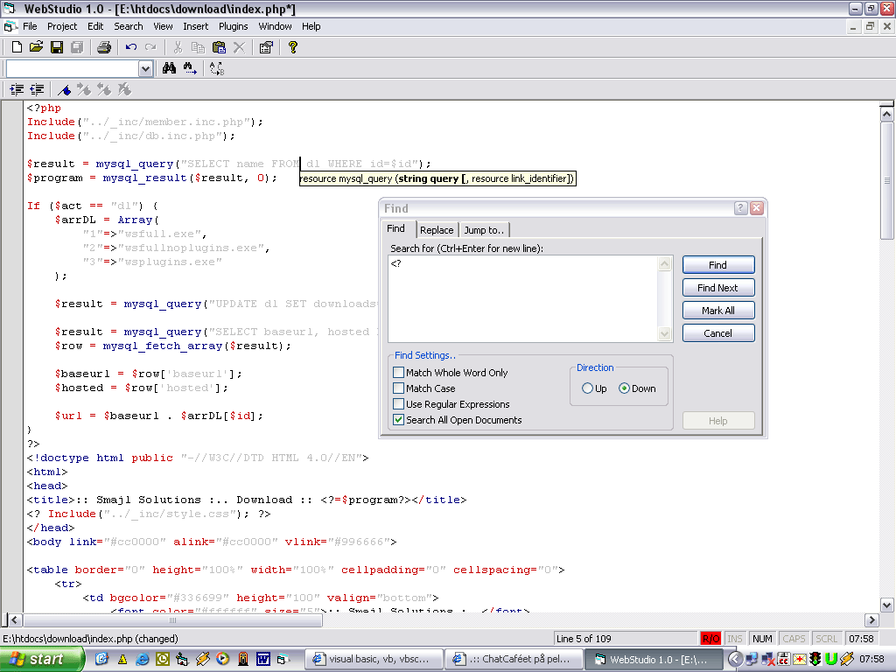
Task: Switch to the Replace tab
Action: click(437, 230)
